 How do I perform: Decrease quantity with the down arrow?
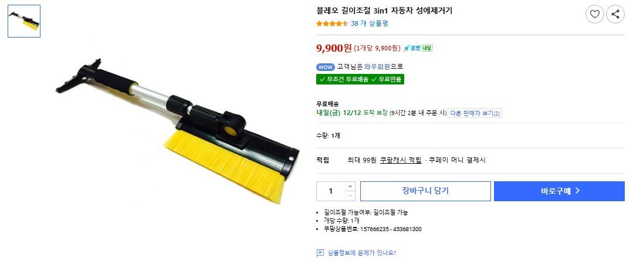(x=350, y=196)
